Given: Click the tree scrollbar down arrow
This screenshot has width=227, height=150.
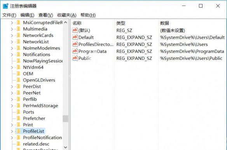Looking at the screenshot, I should pyautogui.click(x=65, y=147).
